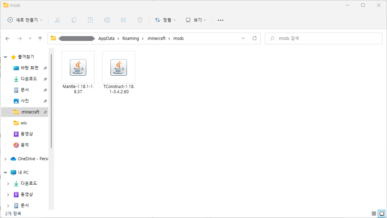
Task: Click the path chevron after AppData
Action: [x=118, y=39]
